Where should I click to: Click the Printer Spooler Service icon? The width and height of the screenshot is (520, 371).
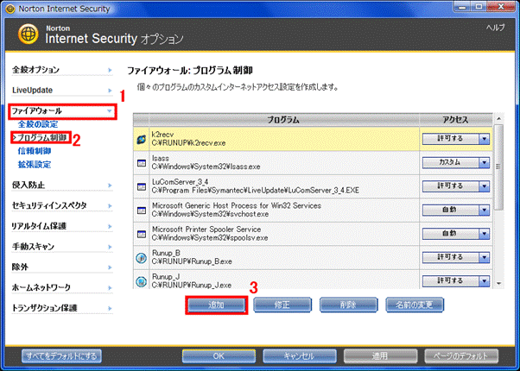click(142, 234)
